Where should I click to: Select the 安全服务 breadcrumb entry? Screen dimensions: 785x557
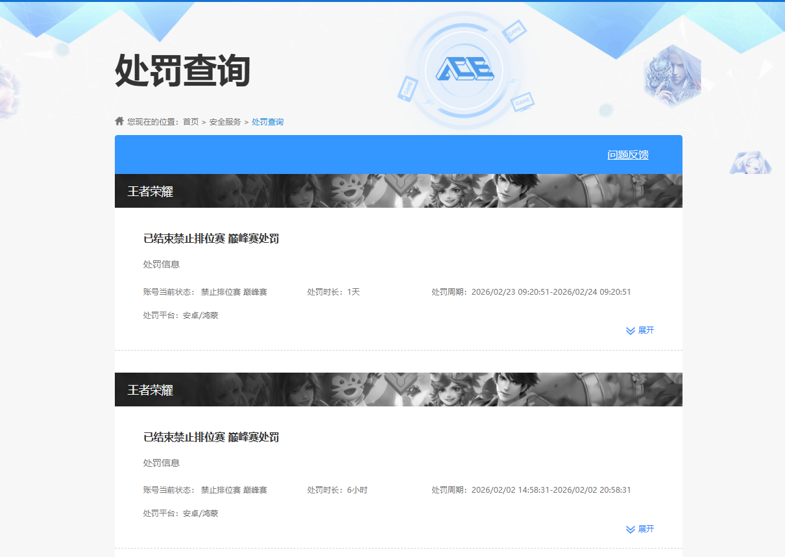[224, 121]
